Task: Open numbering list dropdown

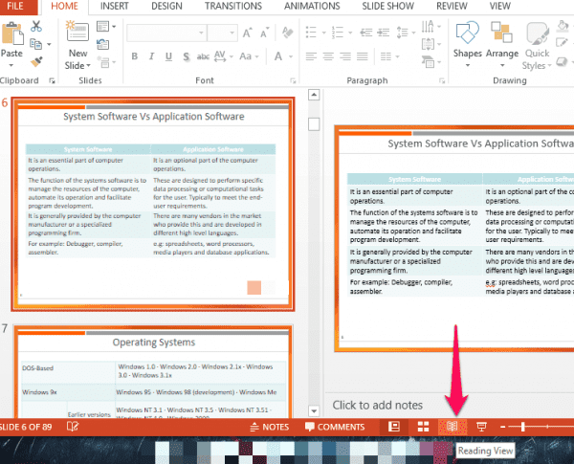Action: (350, 33)
